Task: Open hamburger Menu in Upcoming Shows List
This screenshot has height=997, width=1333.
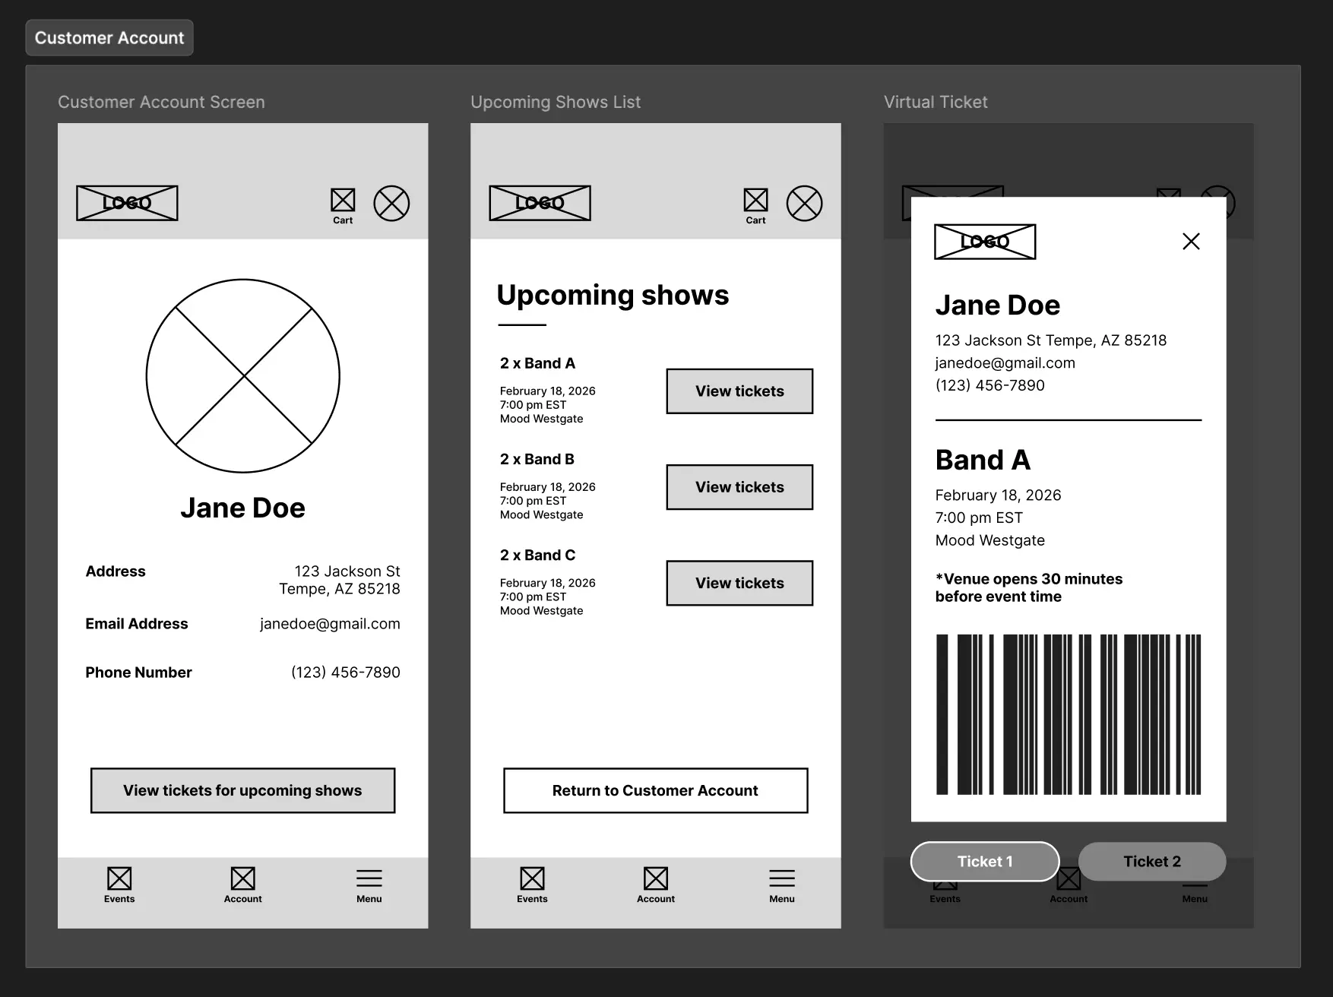Action: (x=782, y=885)
